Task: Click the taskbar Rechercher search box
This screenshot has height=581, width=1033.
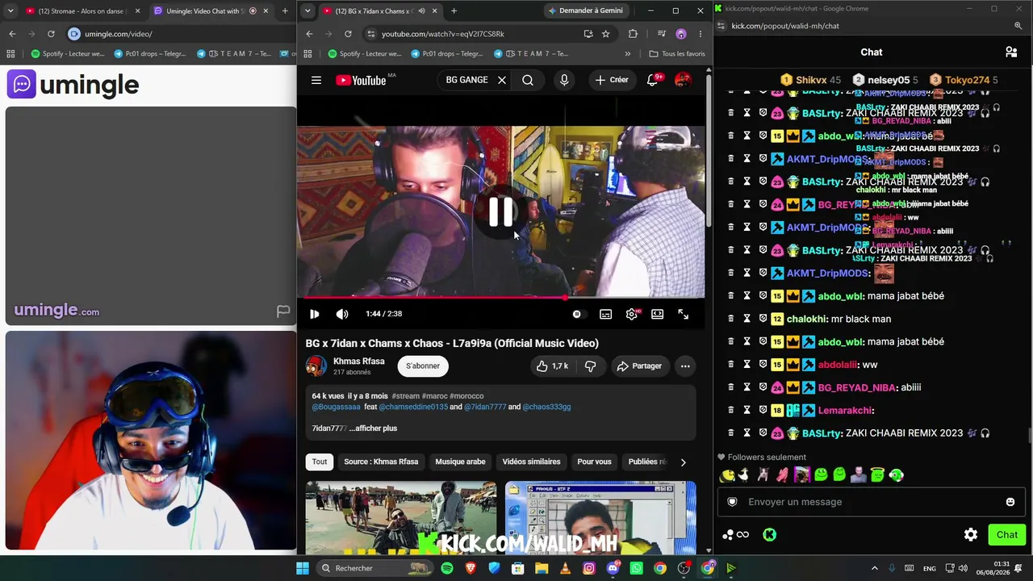Action: 374,568
